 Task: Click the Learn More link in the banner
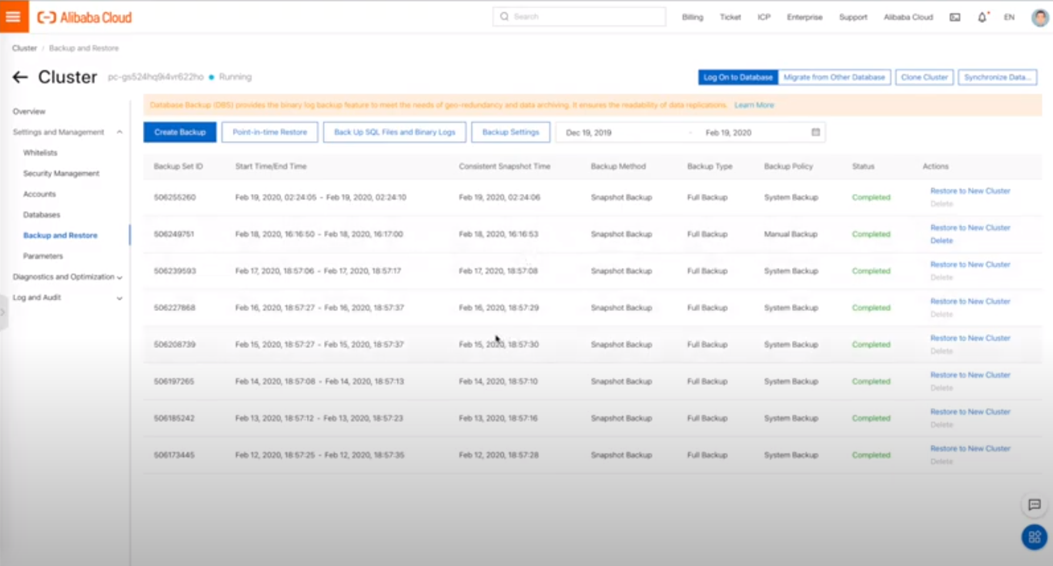click(754, 105)
